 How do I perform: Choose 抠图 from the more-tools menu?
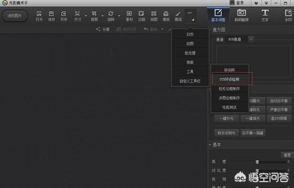(x=190, y=44)
